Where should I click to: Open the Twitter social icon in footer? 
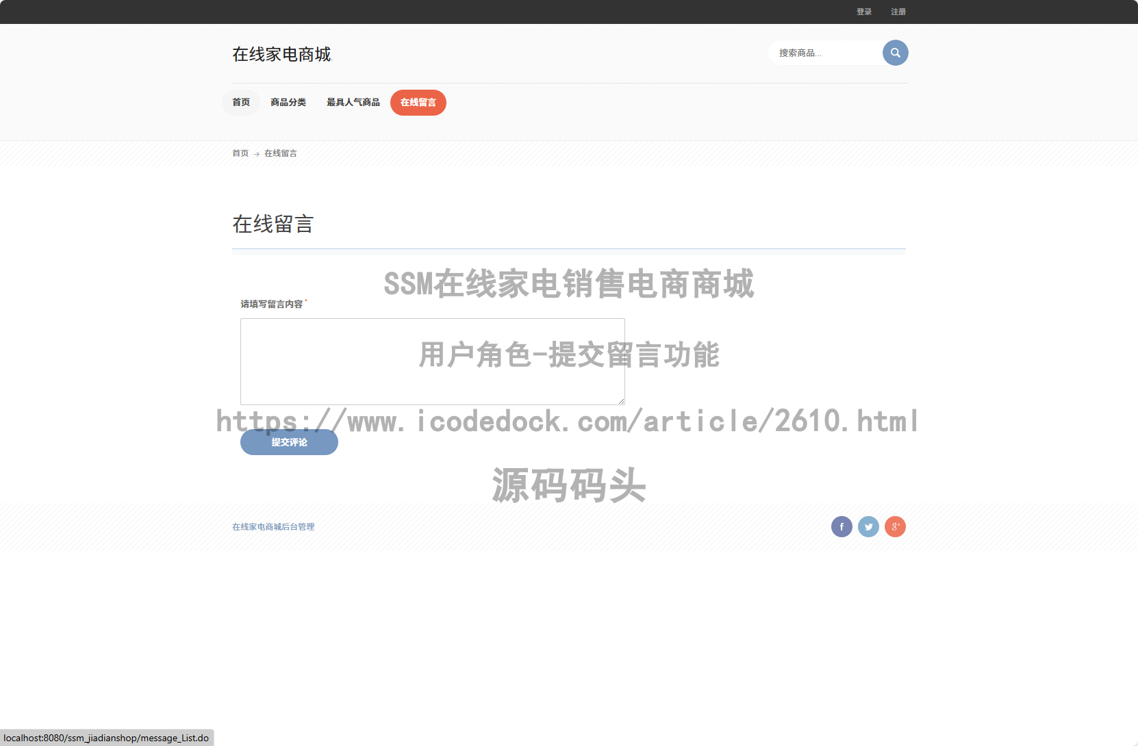pos(868,526)
